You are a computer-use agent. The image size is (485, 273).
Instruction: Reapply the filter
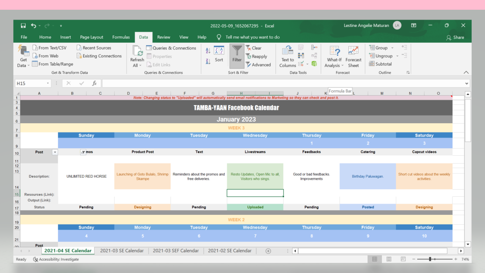[x=256, y=56]
